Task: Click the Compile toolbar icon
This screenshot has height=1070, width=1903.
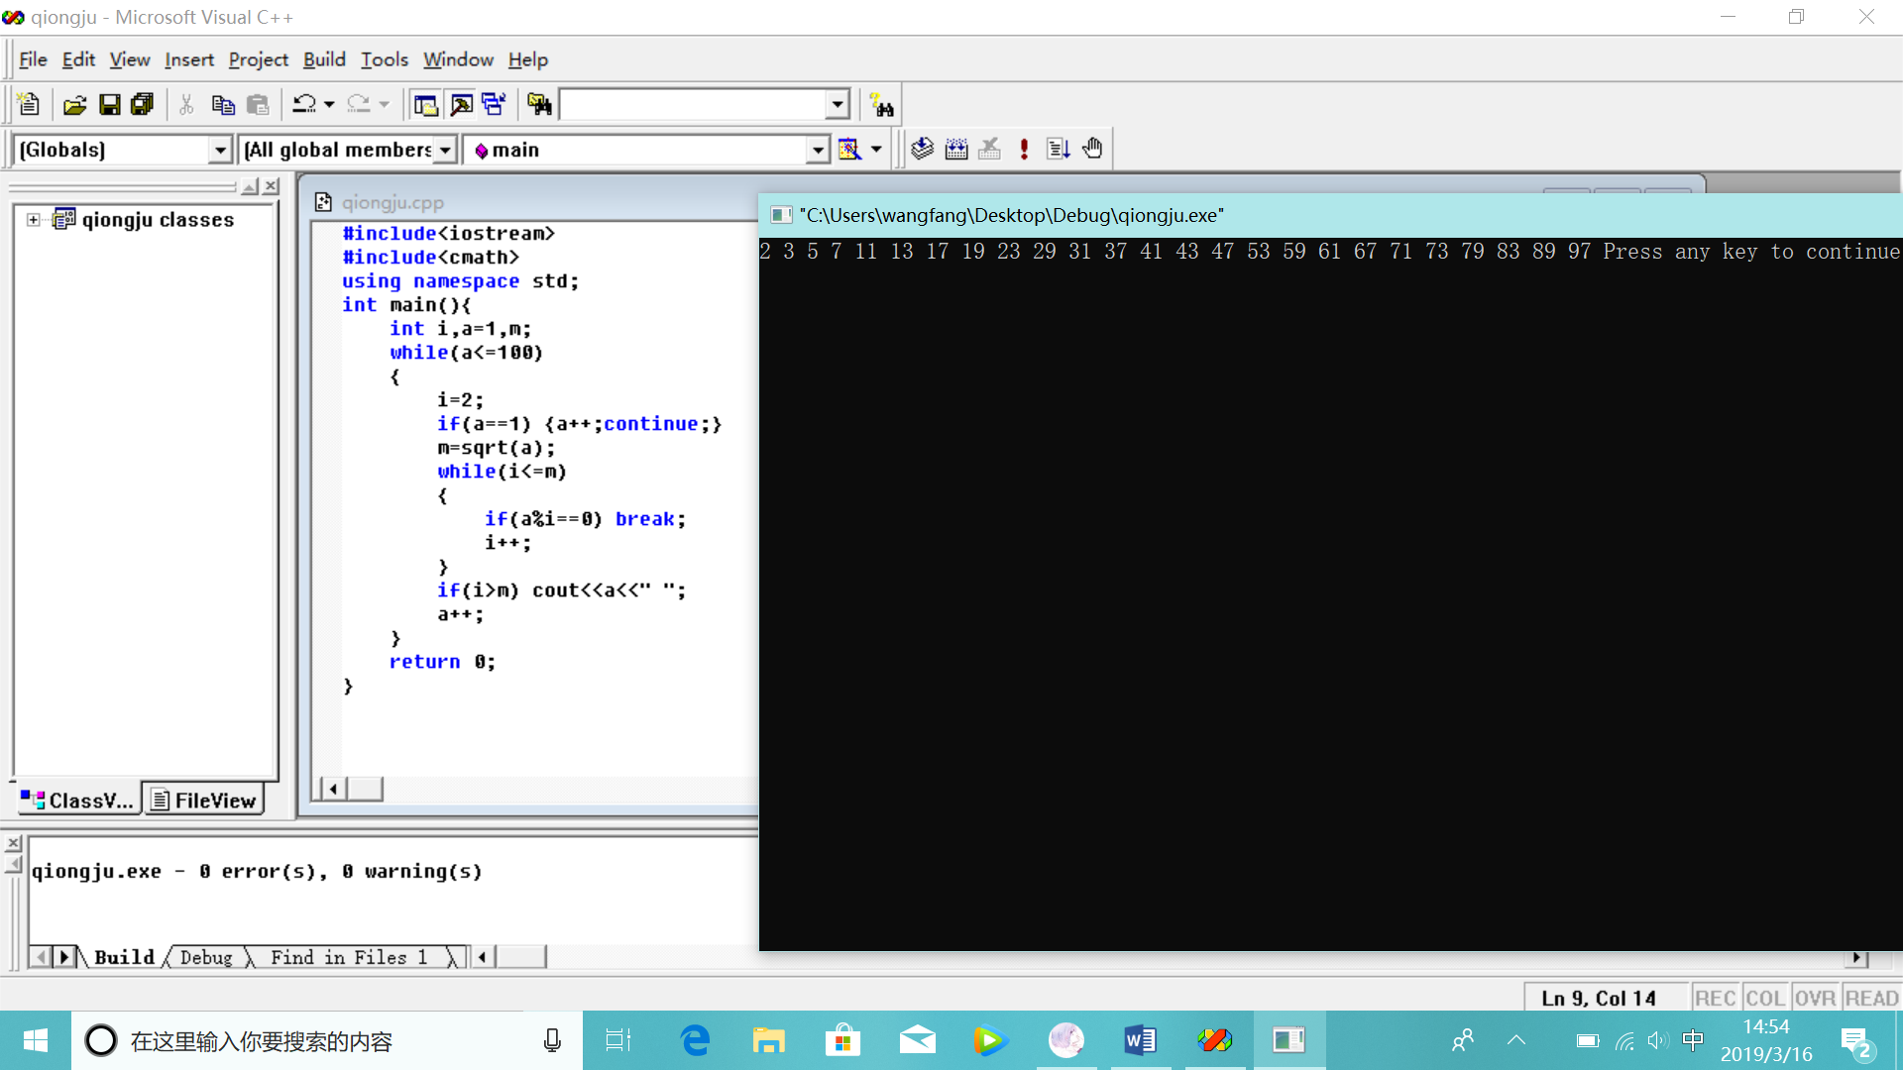Action: click(x=923, y=150)
